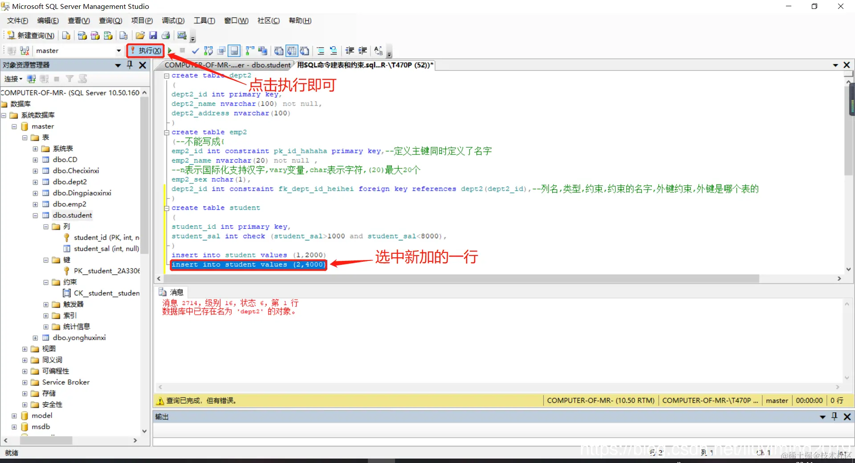Viewport: 855px width, 463px height.
Task: Select Results to Grid mode
Action: tap(292, 51)
